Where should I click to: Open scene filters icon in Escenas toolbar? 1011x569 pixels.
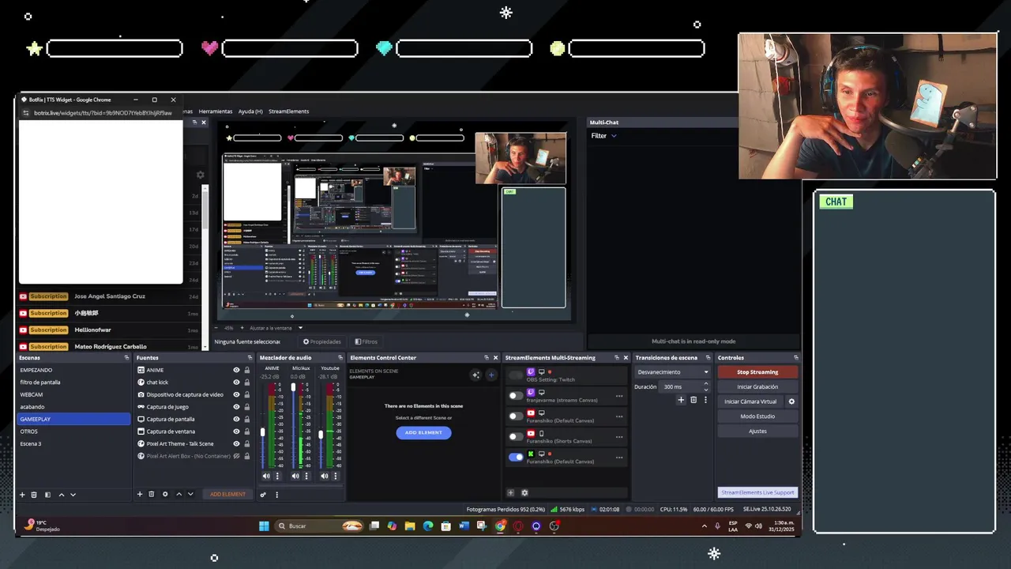click(x=47, y=495)
